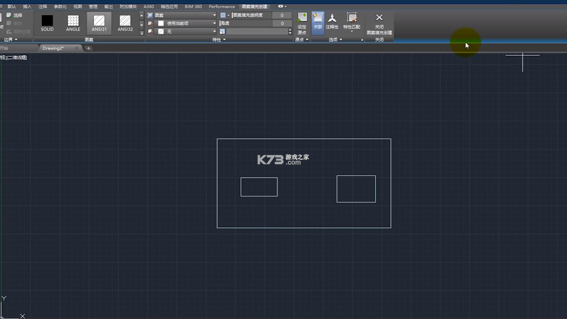
Task: Open the 特性匹配 dropdown arrow
Action: coord(352,32)
